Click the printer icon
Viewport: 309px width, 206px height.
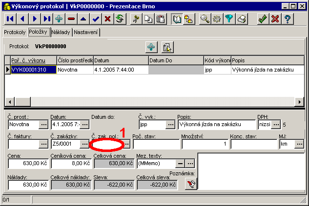coord(242,19)
